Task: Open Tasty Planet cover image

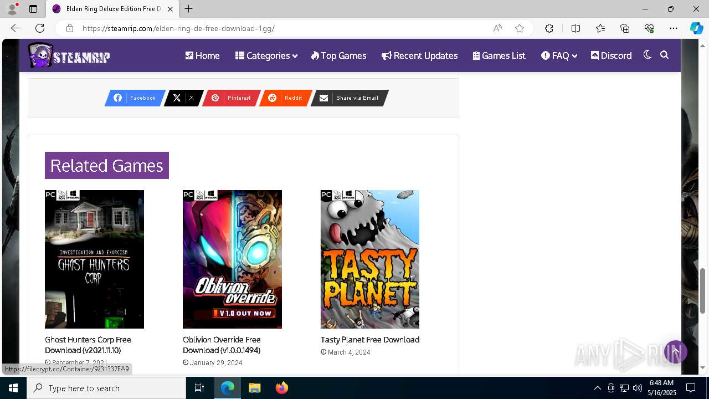Action: [370, 259]
